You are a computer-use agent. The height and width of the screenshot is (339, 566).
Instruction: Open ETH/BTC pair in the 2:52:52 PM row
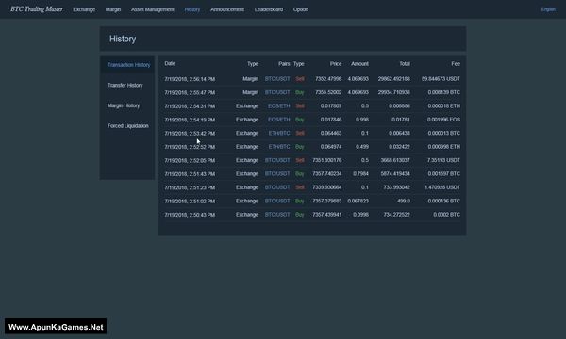279,147
